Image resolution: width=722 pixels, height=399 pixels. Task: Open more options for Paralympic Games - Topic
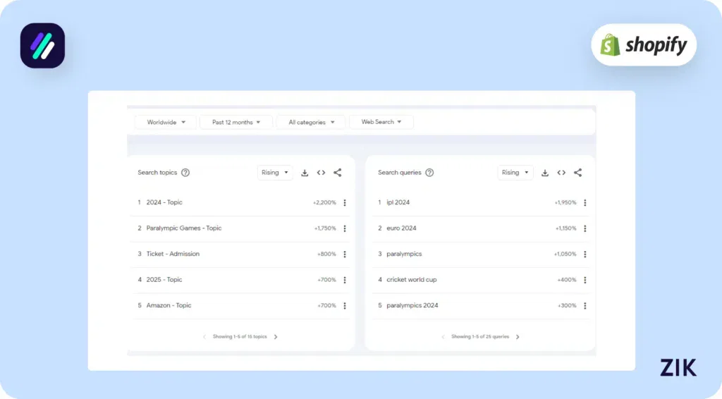pyautogui.click(x=344, y=228)
